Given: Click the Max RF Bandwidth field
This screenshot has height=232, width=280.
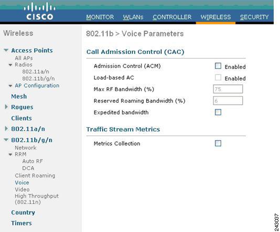Looking at the screenshot, I should point(228,89).
